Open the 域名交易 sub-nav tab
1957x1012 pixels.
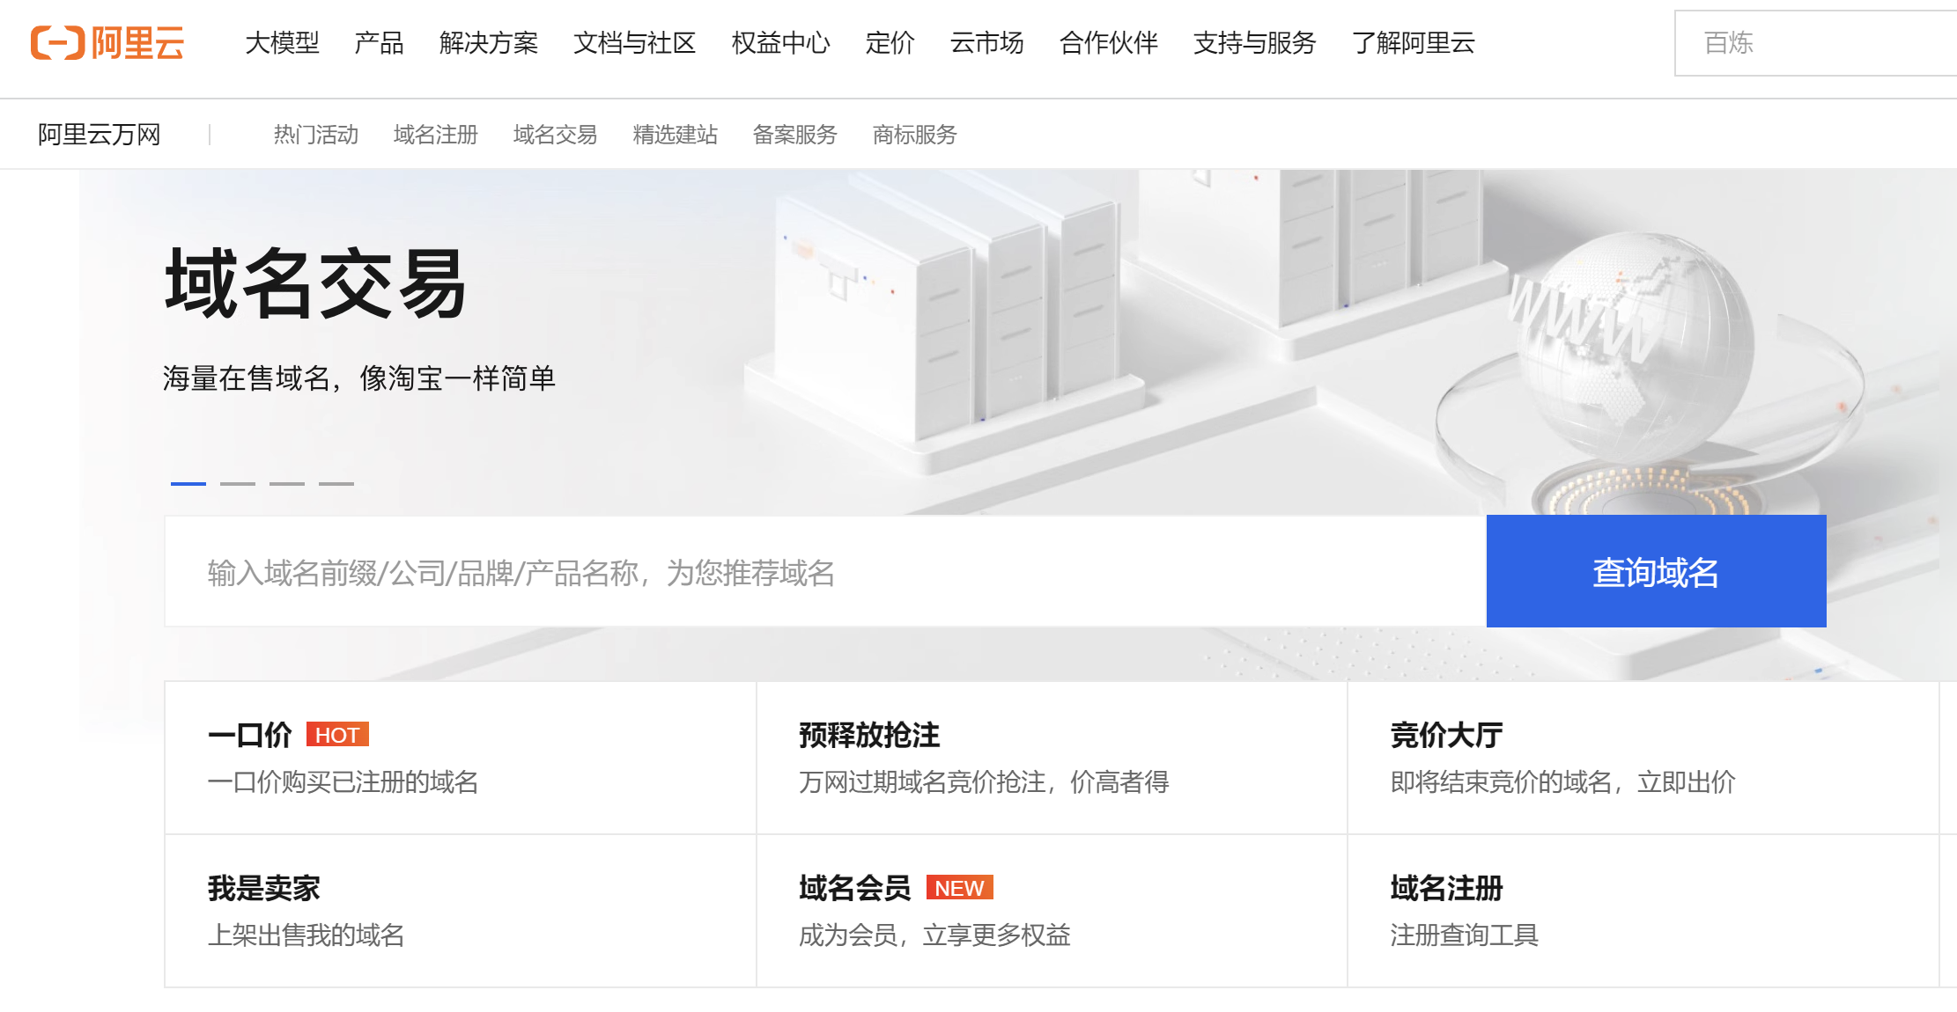[556, 135]
